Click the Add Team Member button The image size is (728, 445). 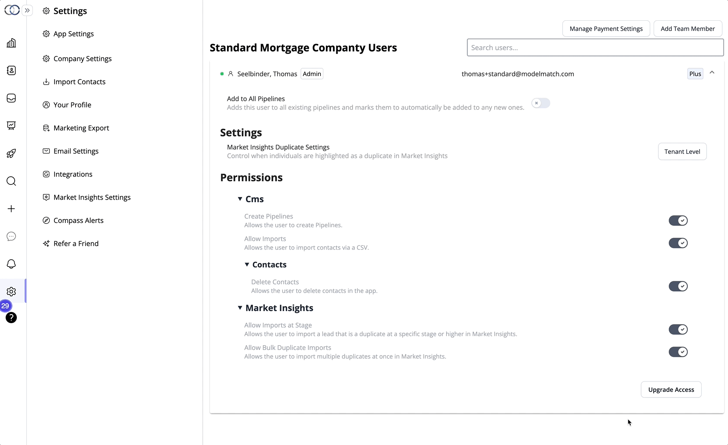pyautogui.click(x=688, y=29)
